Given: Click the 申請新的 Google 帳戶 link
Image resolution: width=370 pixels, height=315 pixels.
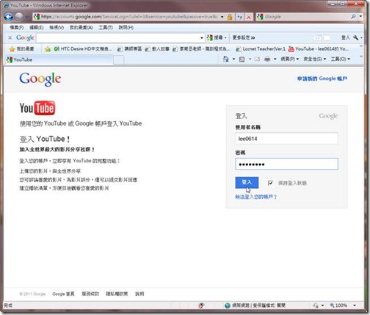Looking at the screenshot, I should tap(322, 79).
